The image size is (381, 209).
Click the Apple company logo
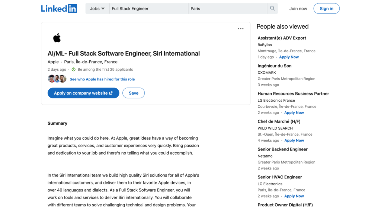(x=57, y=38)
